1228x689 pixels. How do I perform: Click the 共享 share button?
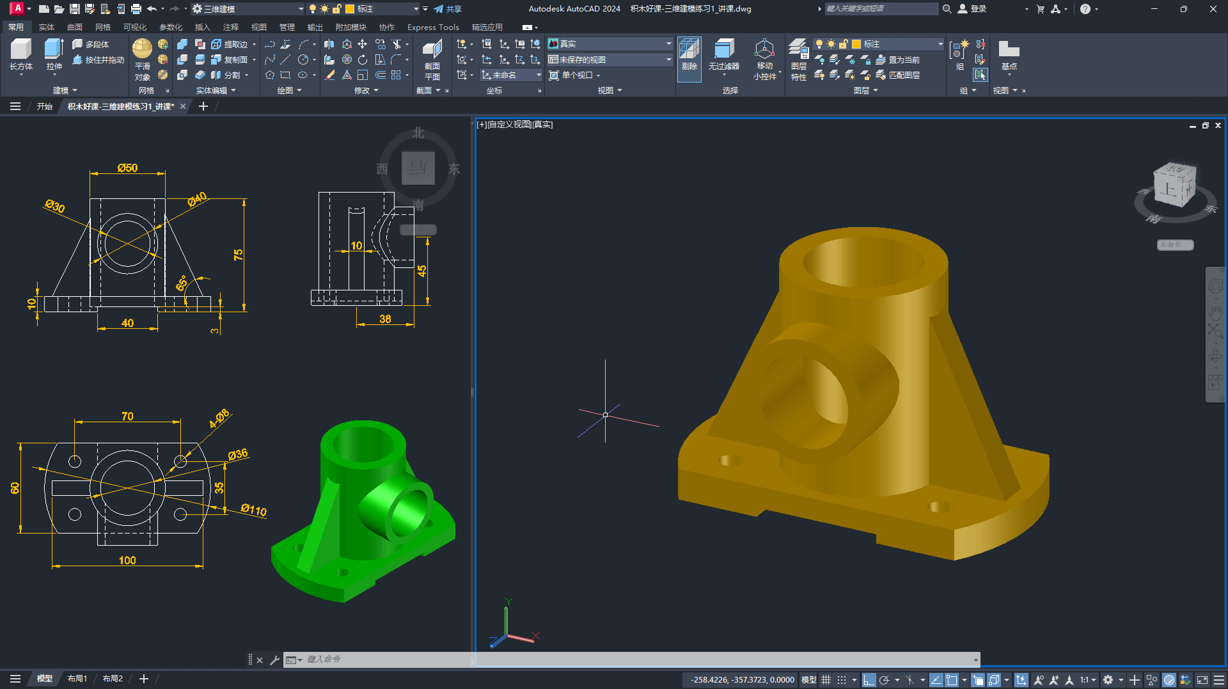(448, 9)
